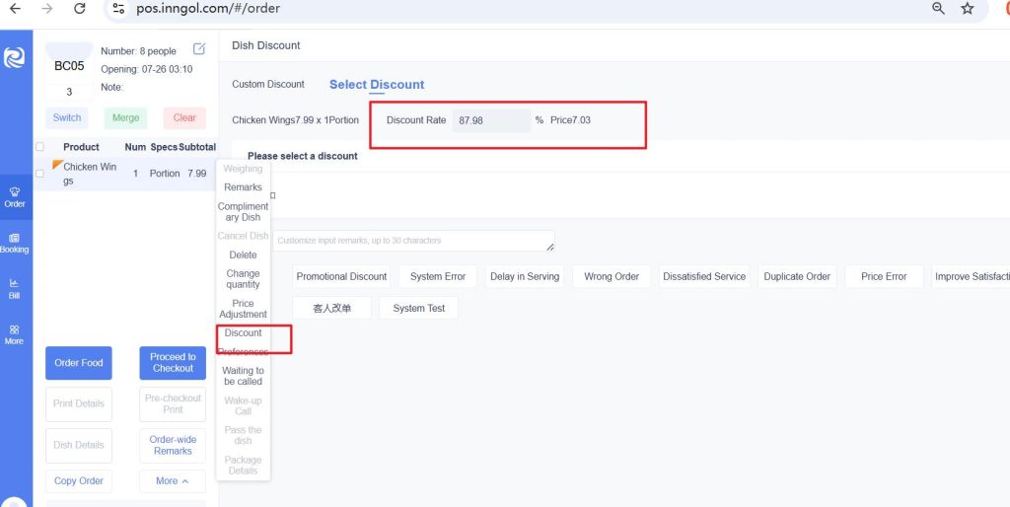Click the browser reload icon

(x=79, y=9)
